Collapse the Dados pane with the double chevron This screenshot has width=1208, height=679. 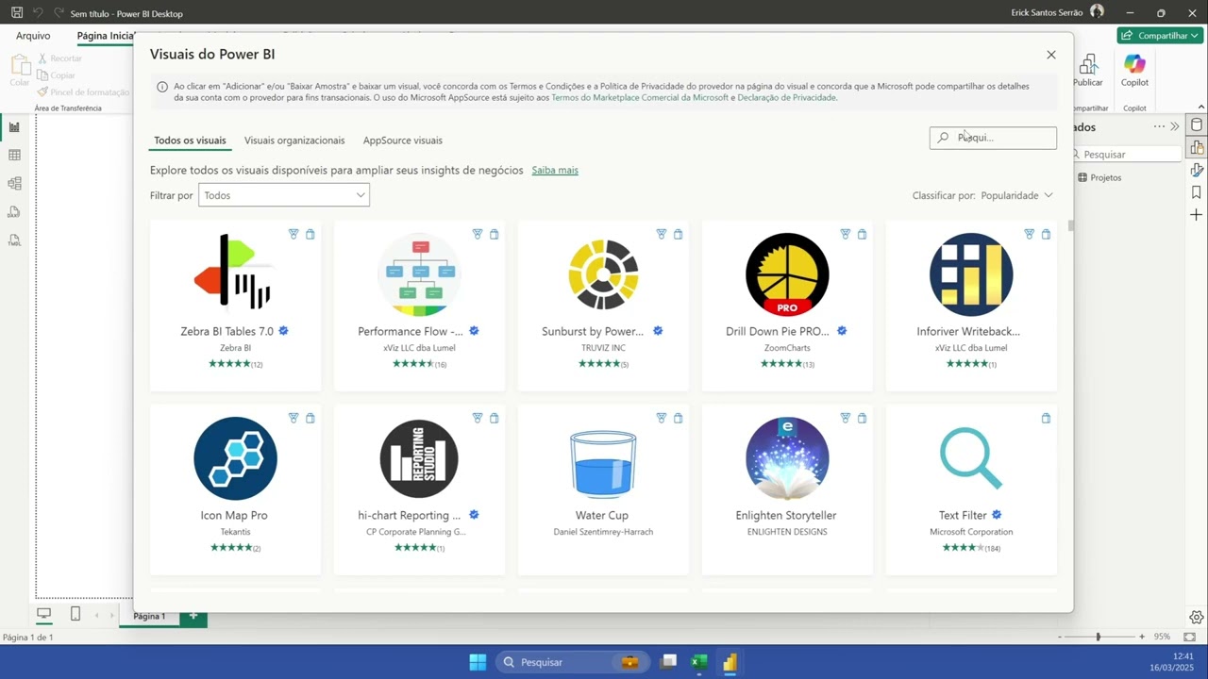[1175, 126]
